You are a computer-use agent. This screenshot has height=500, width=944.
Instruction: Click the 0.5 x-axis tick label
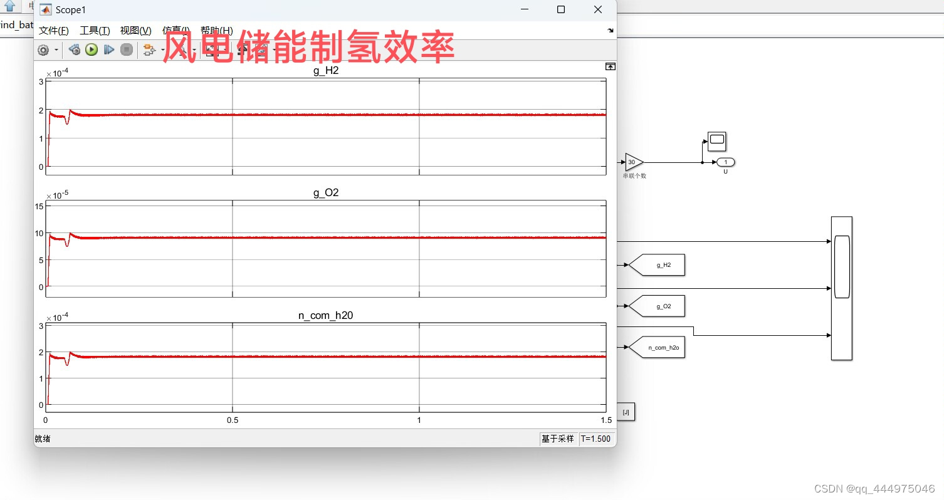coord(233,420)
